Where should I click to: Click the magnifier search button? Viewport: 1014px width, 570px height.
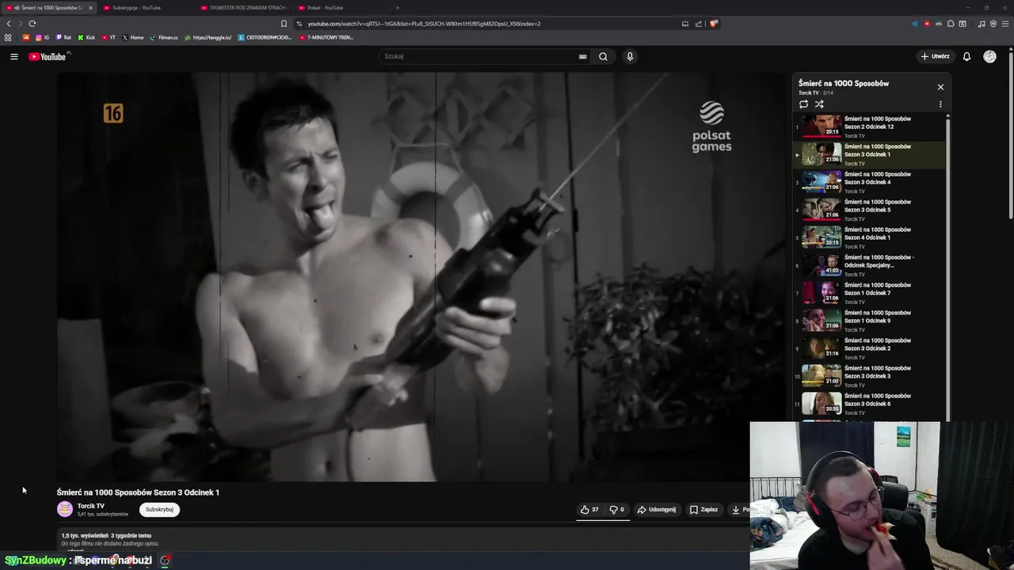coord(603,56)
